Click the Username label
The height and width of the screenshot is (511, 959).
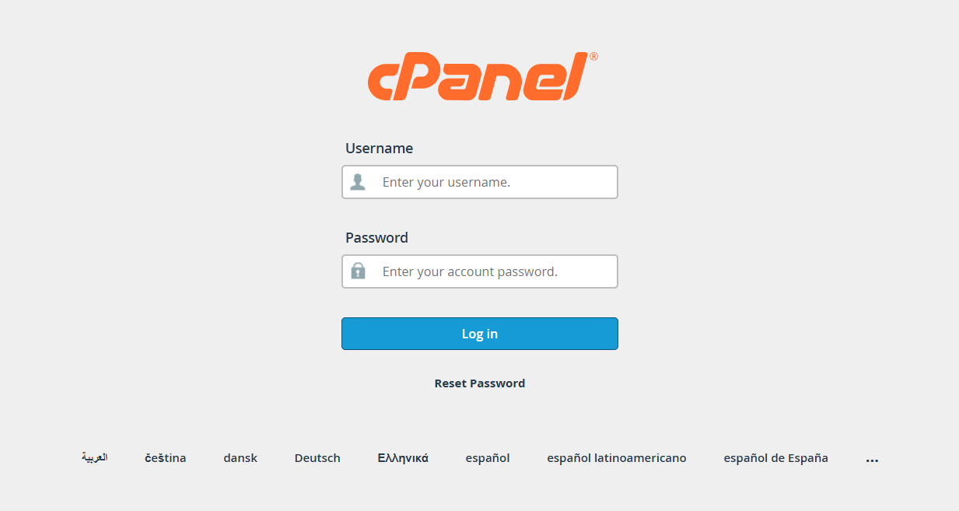pos(380,148)
